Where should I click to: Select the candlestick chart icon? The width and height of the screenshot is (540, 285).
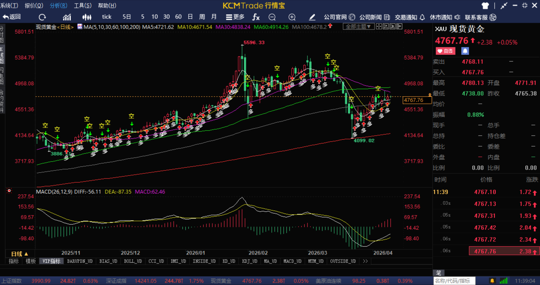(87, 17)
